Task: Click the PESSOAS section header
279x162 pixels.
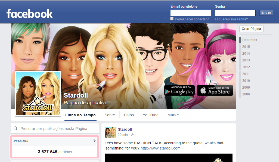Action: tap(21, 141)
